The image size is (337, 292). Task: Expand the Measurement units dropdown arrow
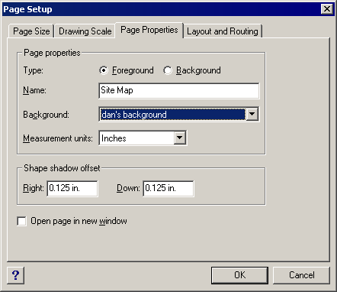pyautogui.click(x=180, y=138)
